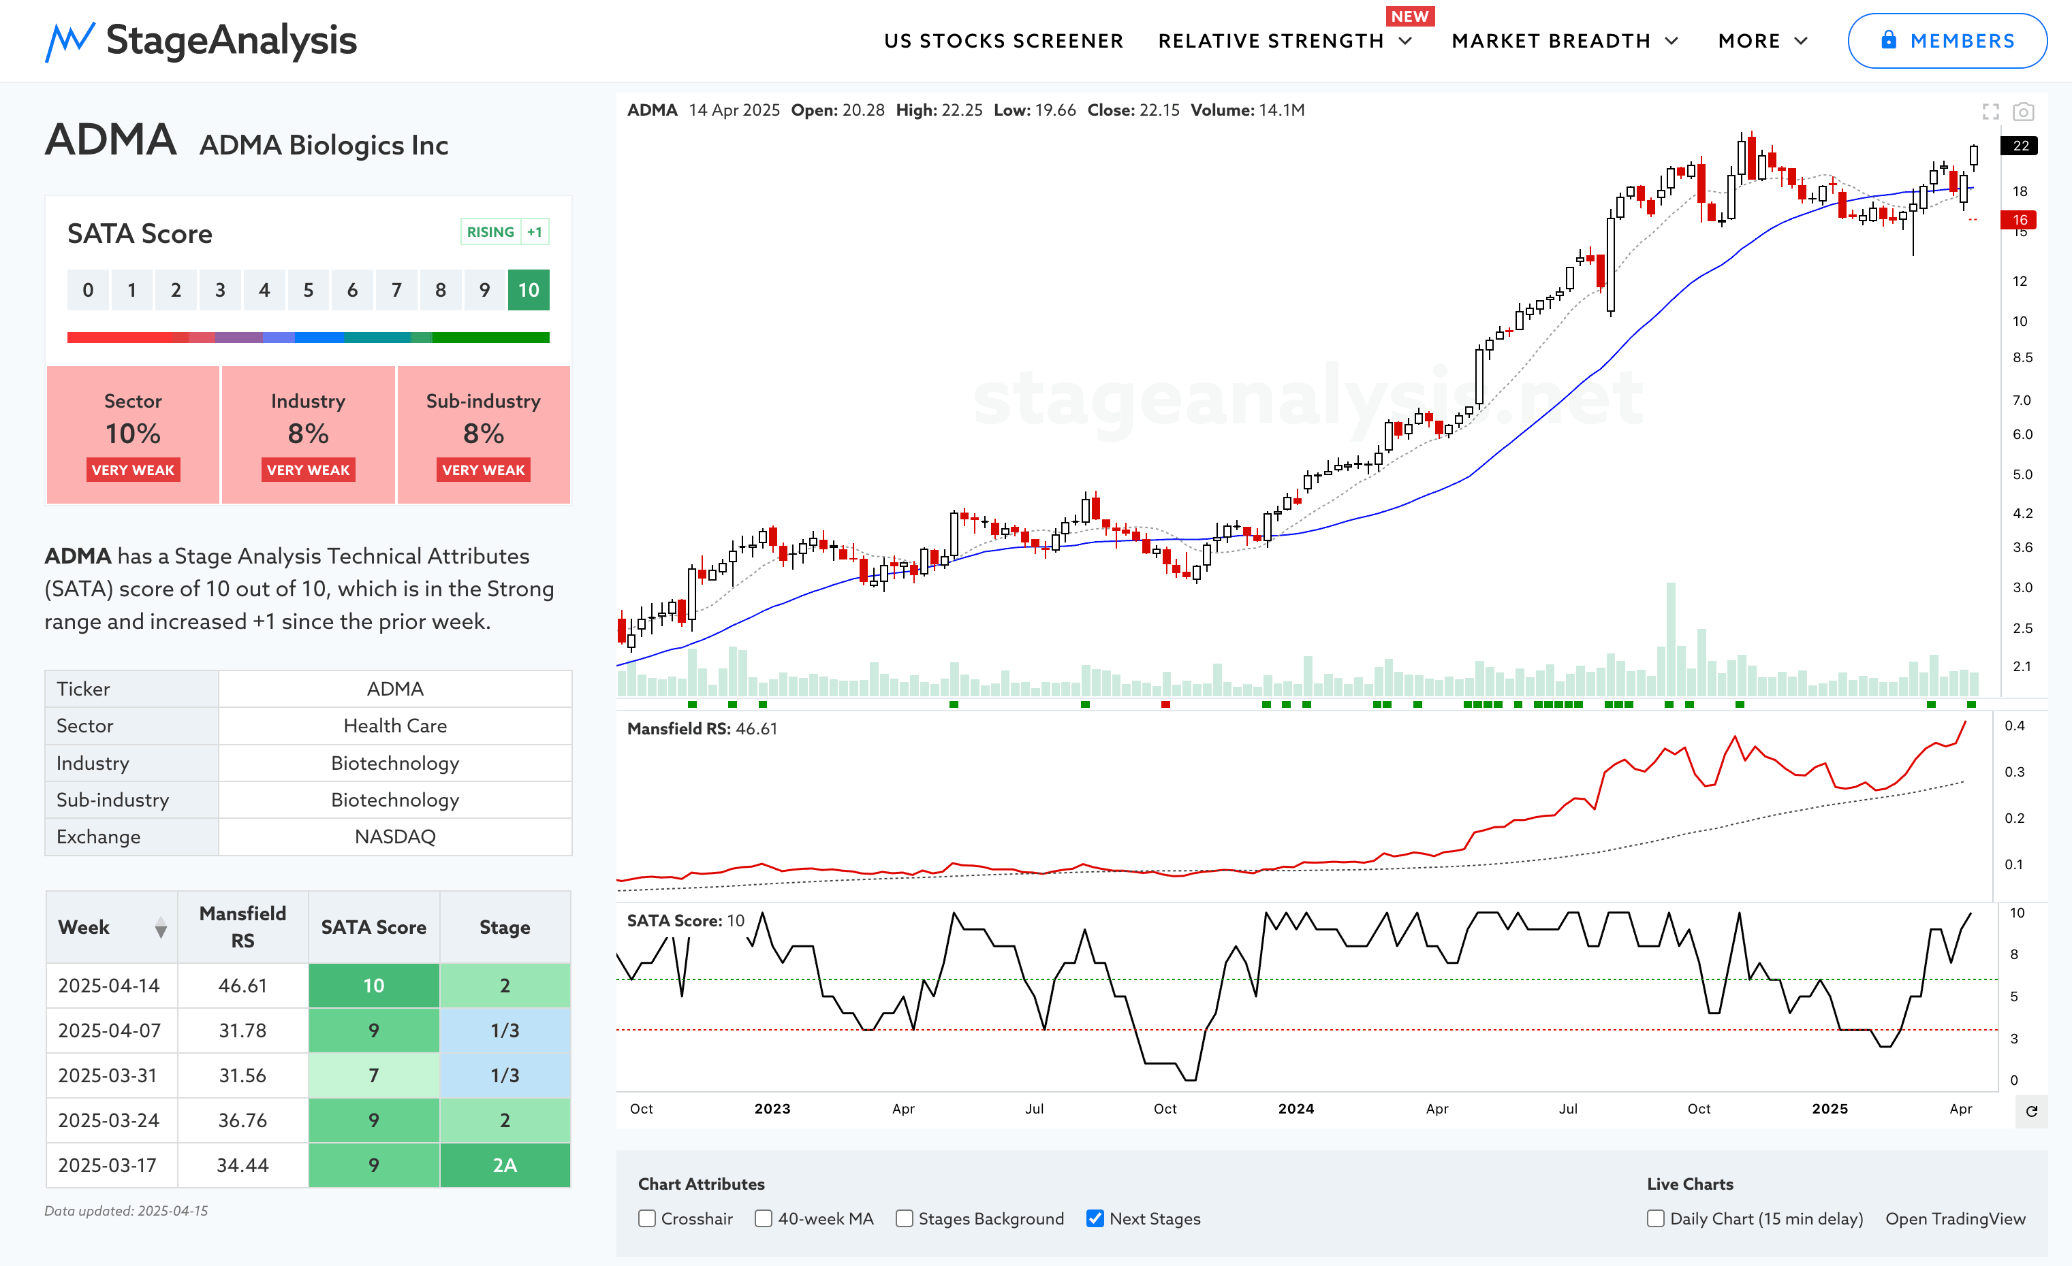Click the Mansfield RS: 46.61 chart label
This screenshot has height=1266, width=2072.
[702, 728]
